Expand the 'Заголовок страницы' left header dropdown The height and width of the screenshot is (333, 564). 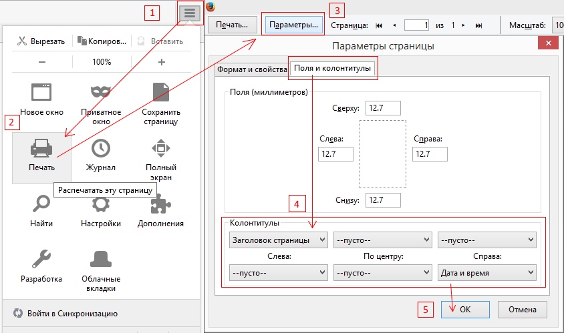[279, 240]
